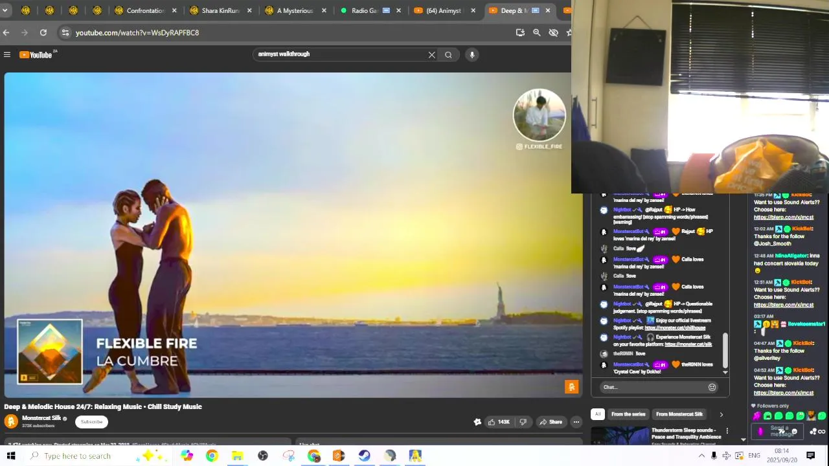
Task: Click the install app icon in the address bar
Action: 520,32
